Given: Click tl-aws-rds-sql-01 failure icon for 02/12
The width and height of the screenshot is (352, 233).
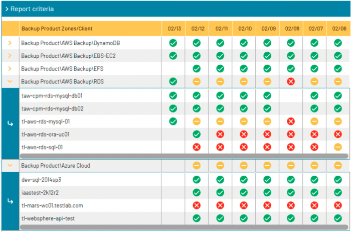Looking at the screenshot, I should point(197,147).
